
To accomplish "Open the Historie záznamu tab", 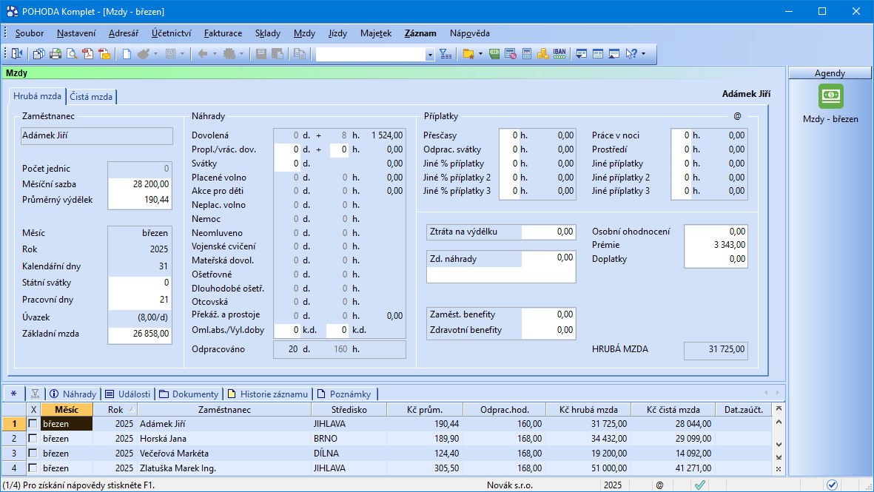I will tap(268, 394).
